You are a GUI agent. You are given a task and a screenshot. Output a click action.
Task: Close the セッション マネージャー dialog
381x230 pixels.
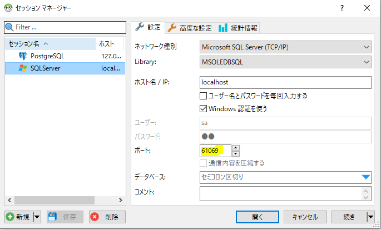coord(367,8)
